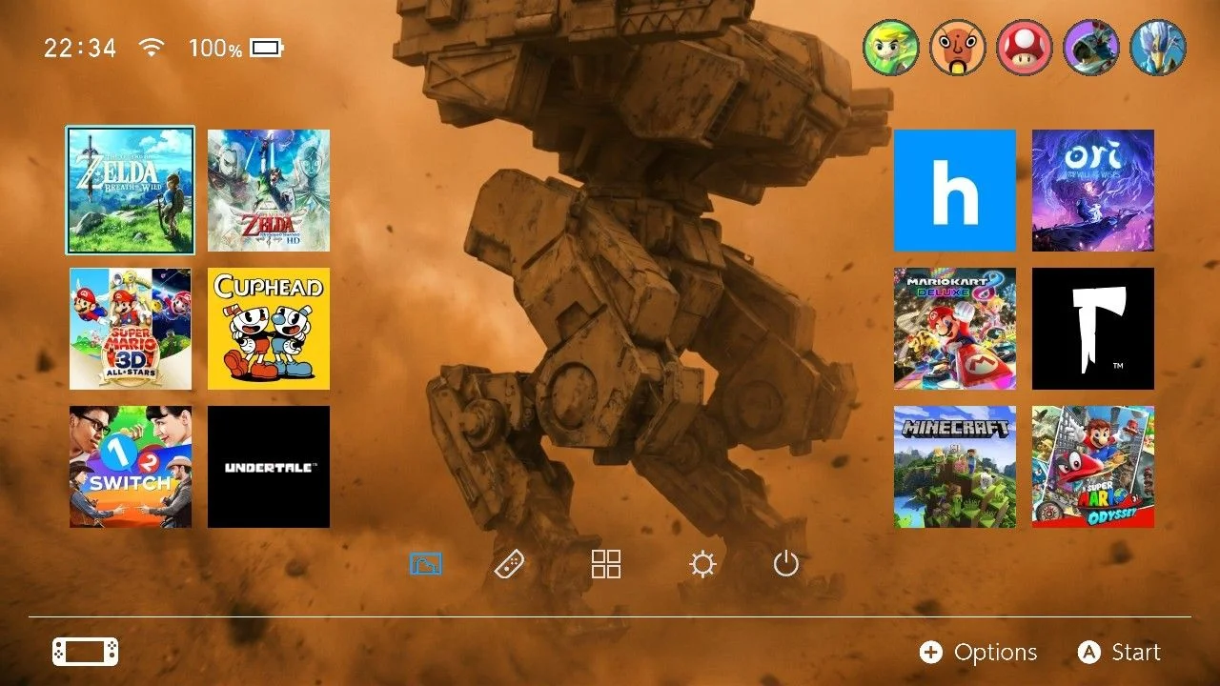Image resolution: width=1220 pixels, height=686 pixels.
Task: Open the blue "h" app tile
Action: coord(955,191)
